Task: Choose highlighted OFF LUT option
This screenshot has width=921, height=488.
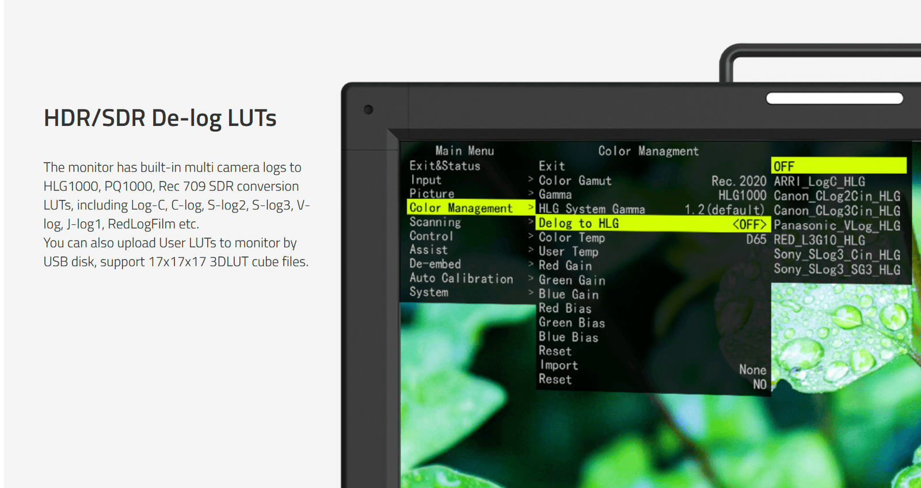Action: pyautogui.click(x=839, y=166)
